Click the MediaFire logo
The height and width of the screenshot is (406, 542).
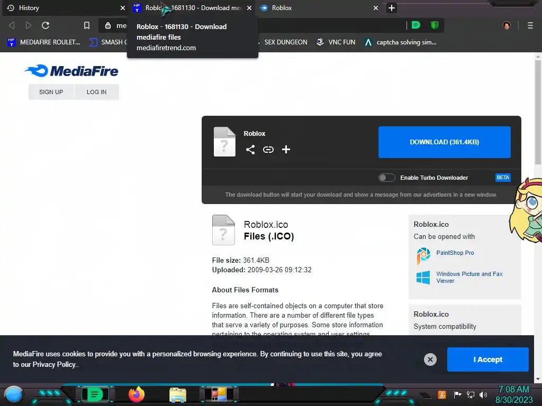(71, 71)
